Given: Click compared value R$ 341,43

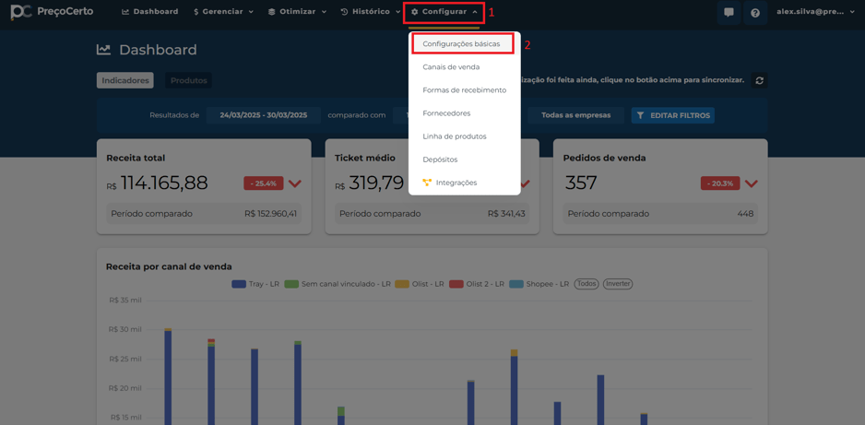Looking at the screenshot, I should [x=506, y=214].
